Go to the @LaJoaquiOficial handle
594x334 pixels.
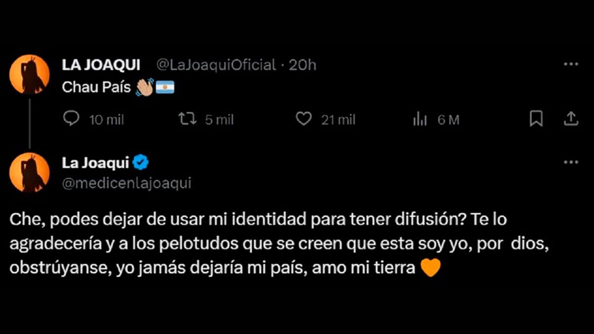[x=216, y=65]
